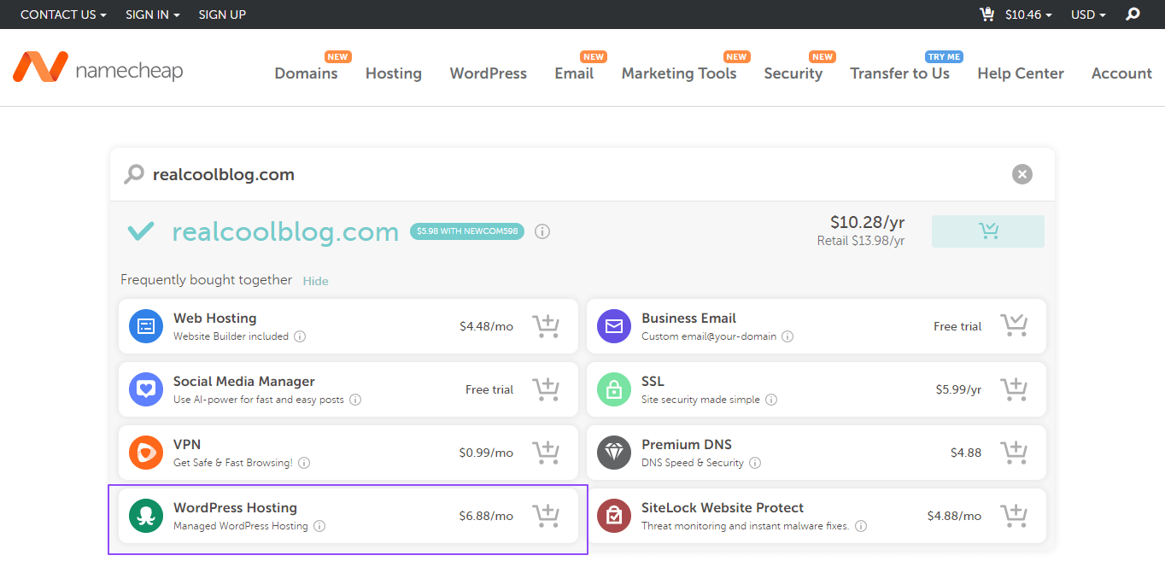Open the search magnifier in top bar
The width and height of the screenshot is (1165, 567).
[x=1133, y=15]
